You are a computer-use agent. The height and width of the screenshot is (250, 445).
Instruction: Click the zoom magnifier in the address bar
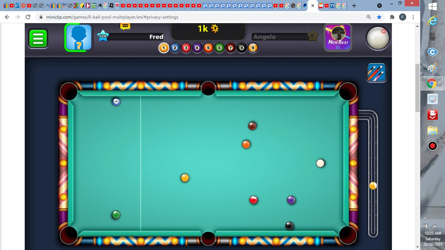pyautogui.click(x=369, y=17)
